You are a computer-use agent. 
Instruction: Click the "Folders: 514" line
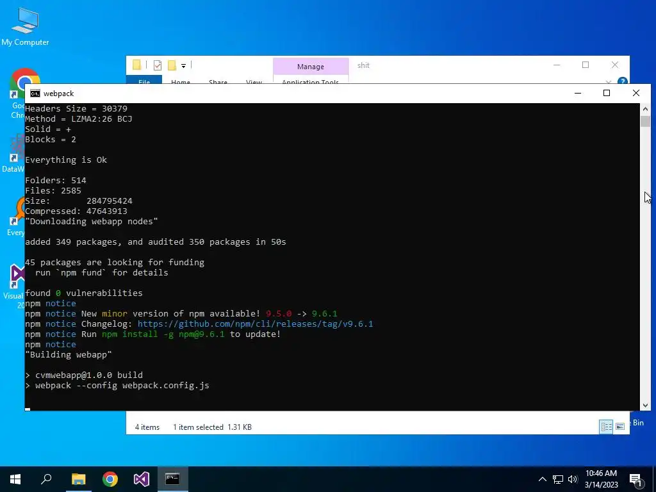56,180
